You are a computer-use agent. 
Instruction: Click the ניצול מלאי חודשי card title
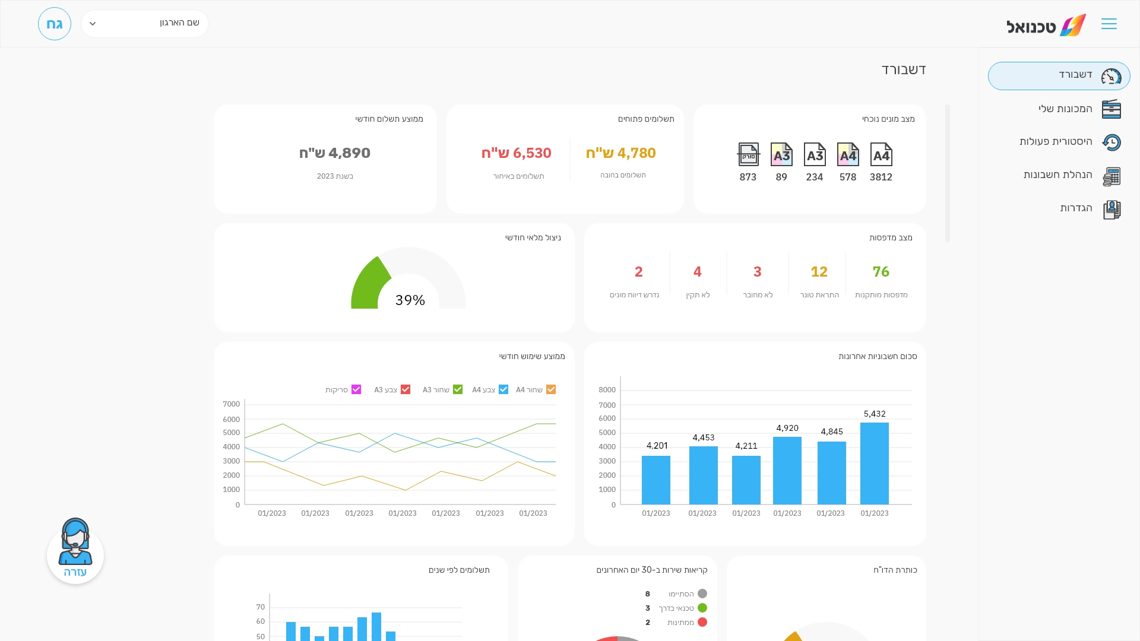coord(533,238)
